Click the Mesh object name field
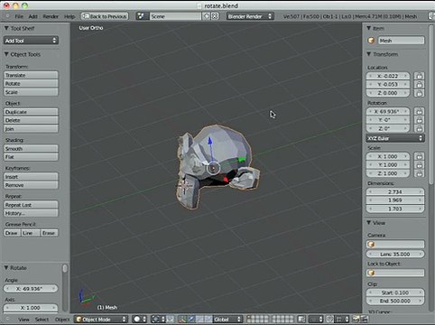The height and width of the screenshot is (325, 435). [401, 41]
